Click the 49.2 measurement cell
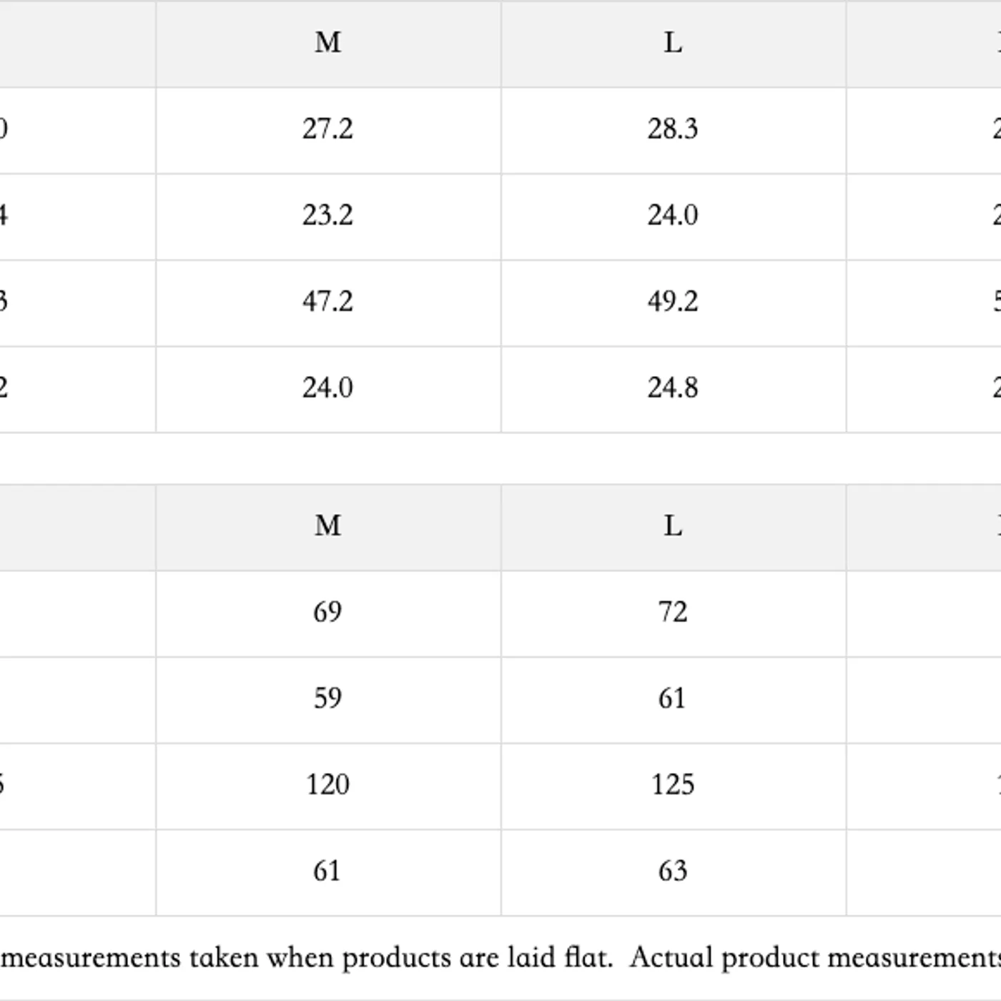This screenshot has width=1001, height=1001. (673, 302)
